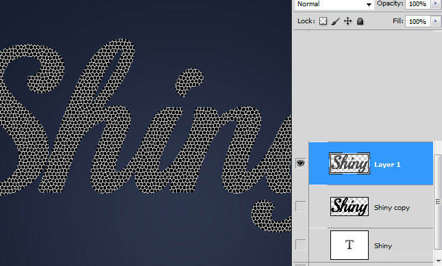Click the scrollbar grip in layers panel

click(438, 202)
